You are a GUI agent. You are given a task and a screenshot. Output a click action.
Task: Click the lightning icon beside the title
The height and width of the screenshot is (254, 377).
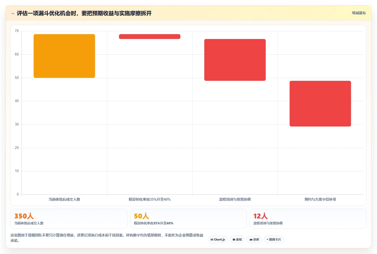[x=13, y=13]
